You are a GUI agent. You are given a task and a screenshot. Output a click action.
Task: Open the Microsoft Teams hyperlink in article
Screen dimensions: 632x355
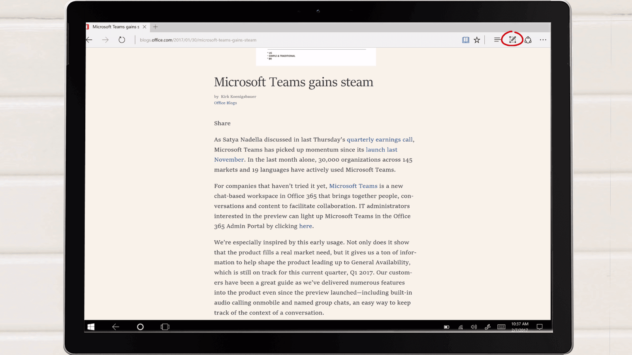[x=353, y=186]
